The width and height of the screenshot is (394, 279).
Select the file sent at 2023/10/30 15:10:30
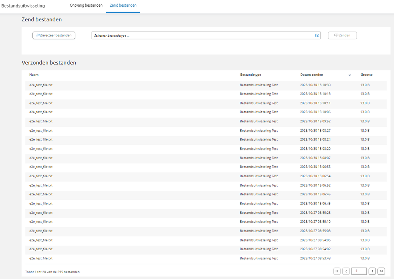point(206,85)
